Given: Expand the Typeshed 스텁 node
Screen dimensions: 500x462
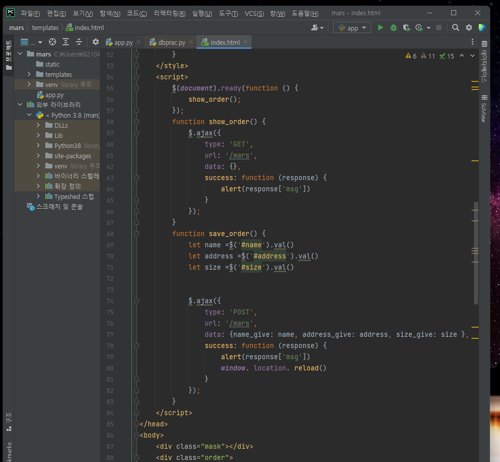Looking at the screenshot, I should (38, 196).
